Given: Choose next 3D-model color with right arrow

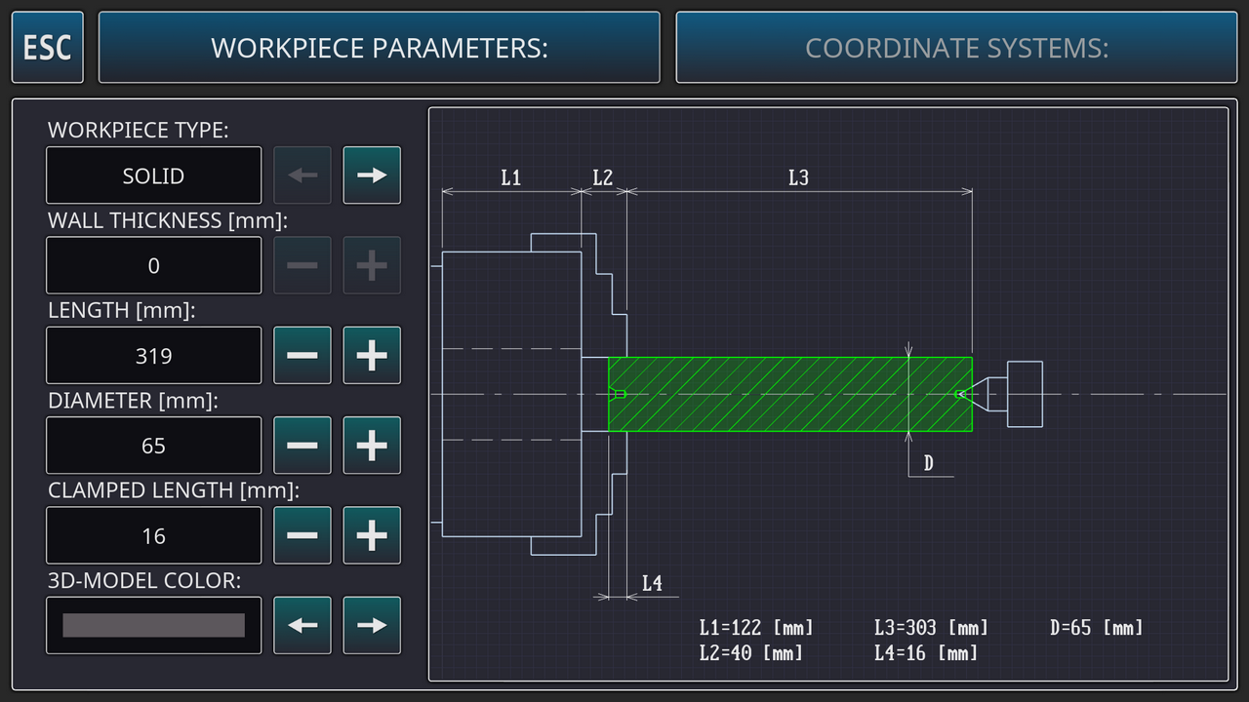Looking at the screenshot, I should [x=372, y=625].
